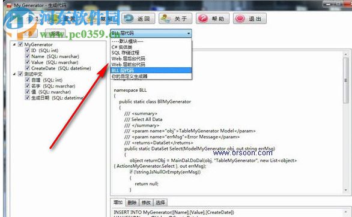
Task: Select Web 层后台代码 from the dropdown list
Action: (151, 59)
